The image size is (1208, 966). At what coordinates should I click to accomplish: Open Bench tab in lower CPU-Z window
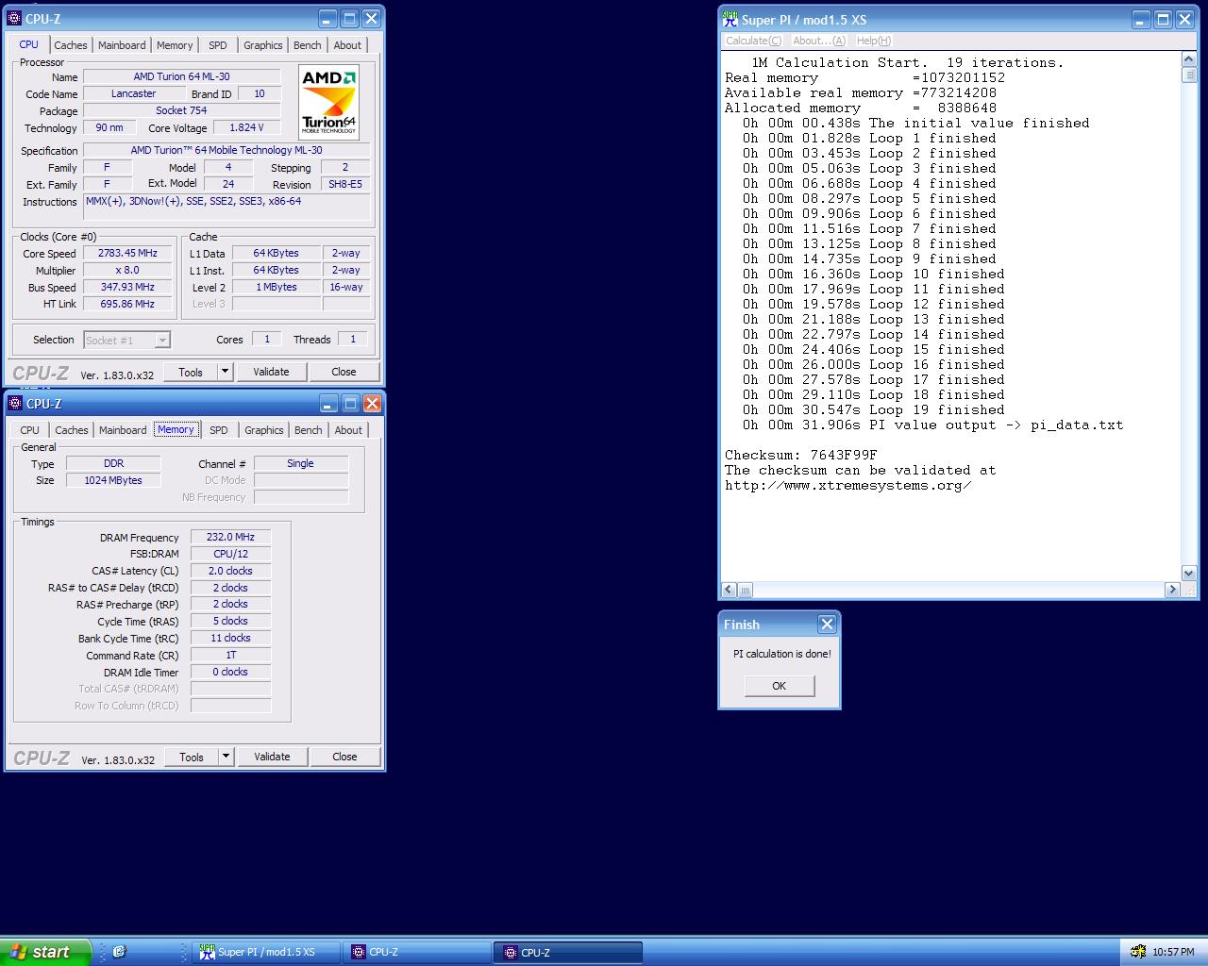(x=308, y=430)
